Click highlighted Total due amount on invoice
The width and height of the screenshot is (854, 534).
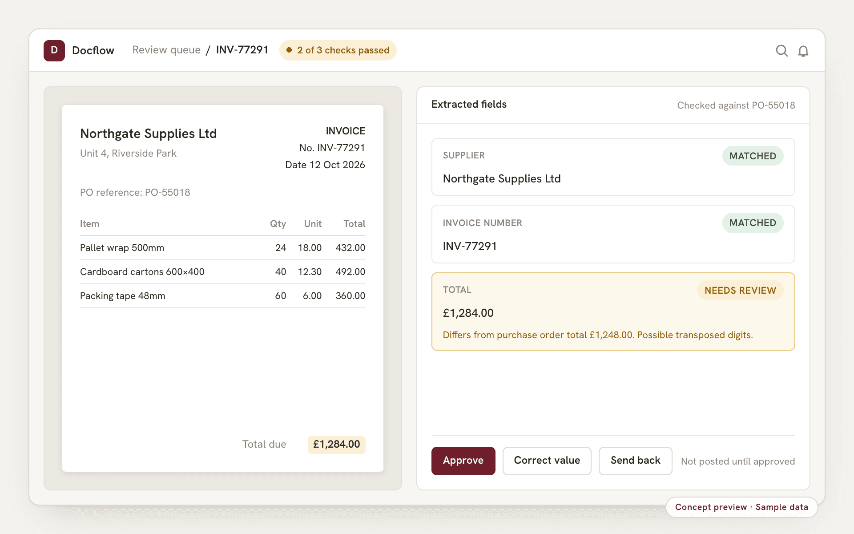click(336, 445)
